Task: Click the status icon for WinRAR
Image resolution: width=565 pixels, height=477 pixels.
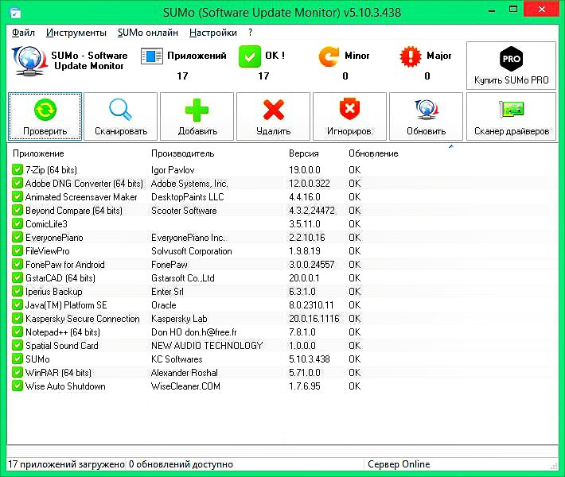Action: coord(18,372)
